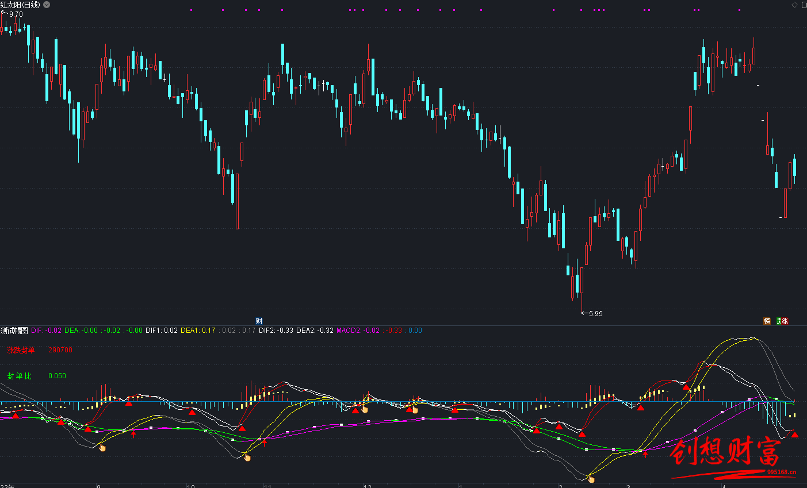Click the blue 财 event marker

(259, 321)
